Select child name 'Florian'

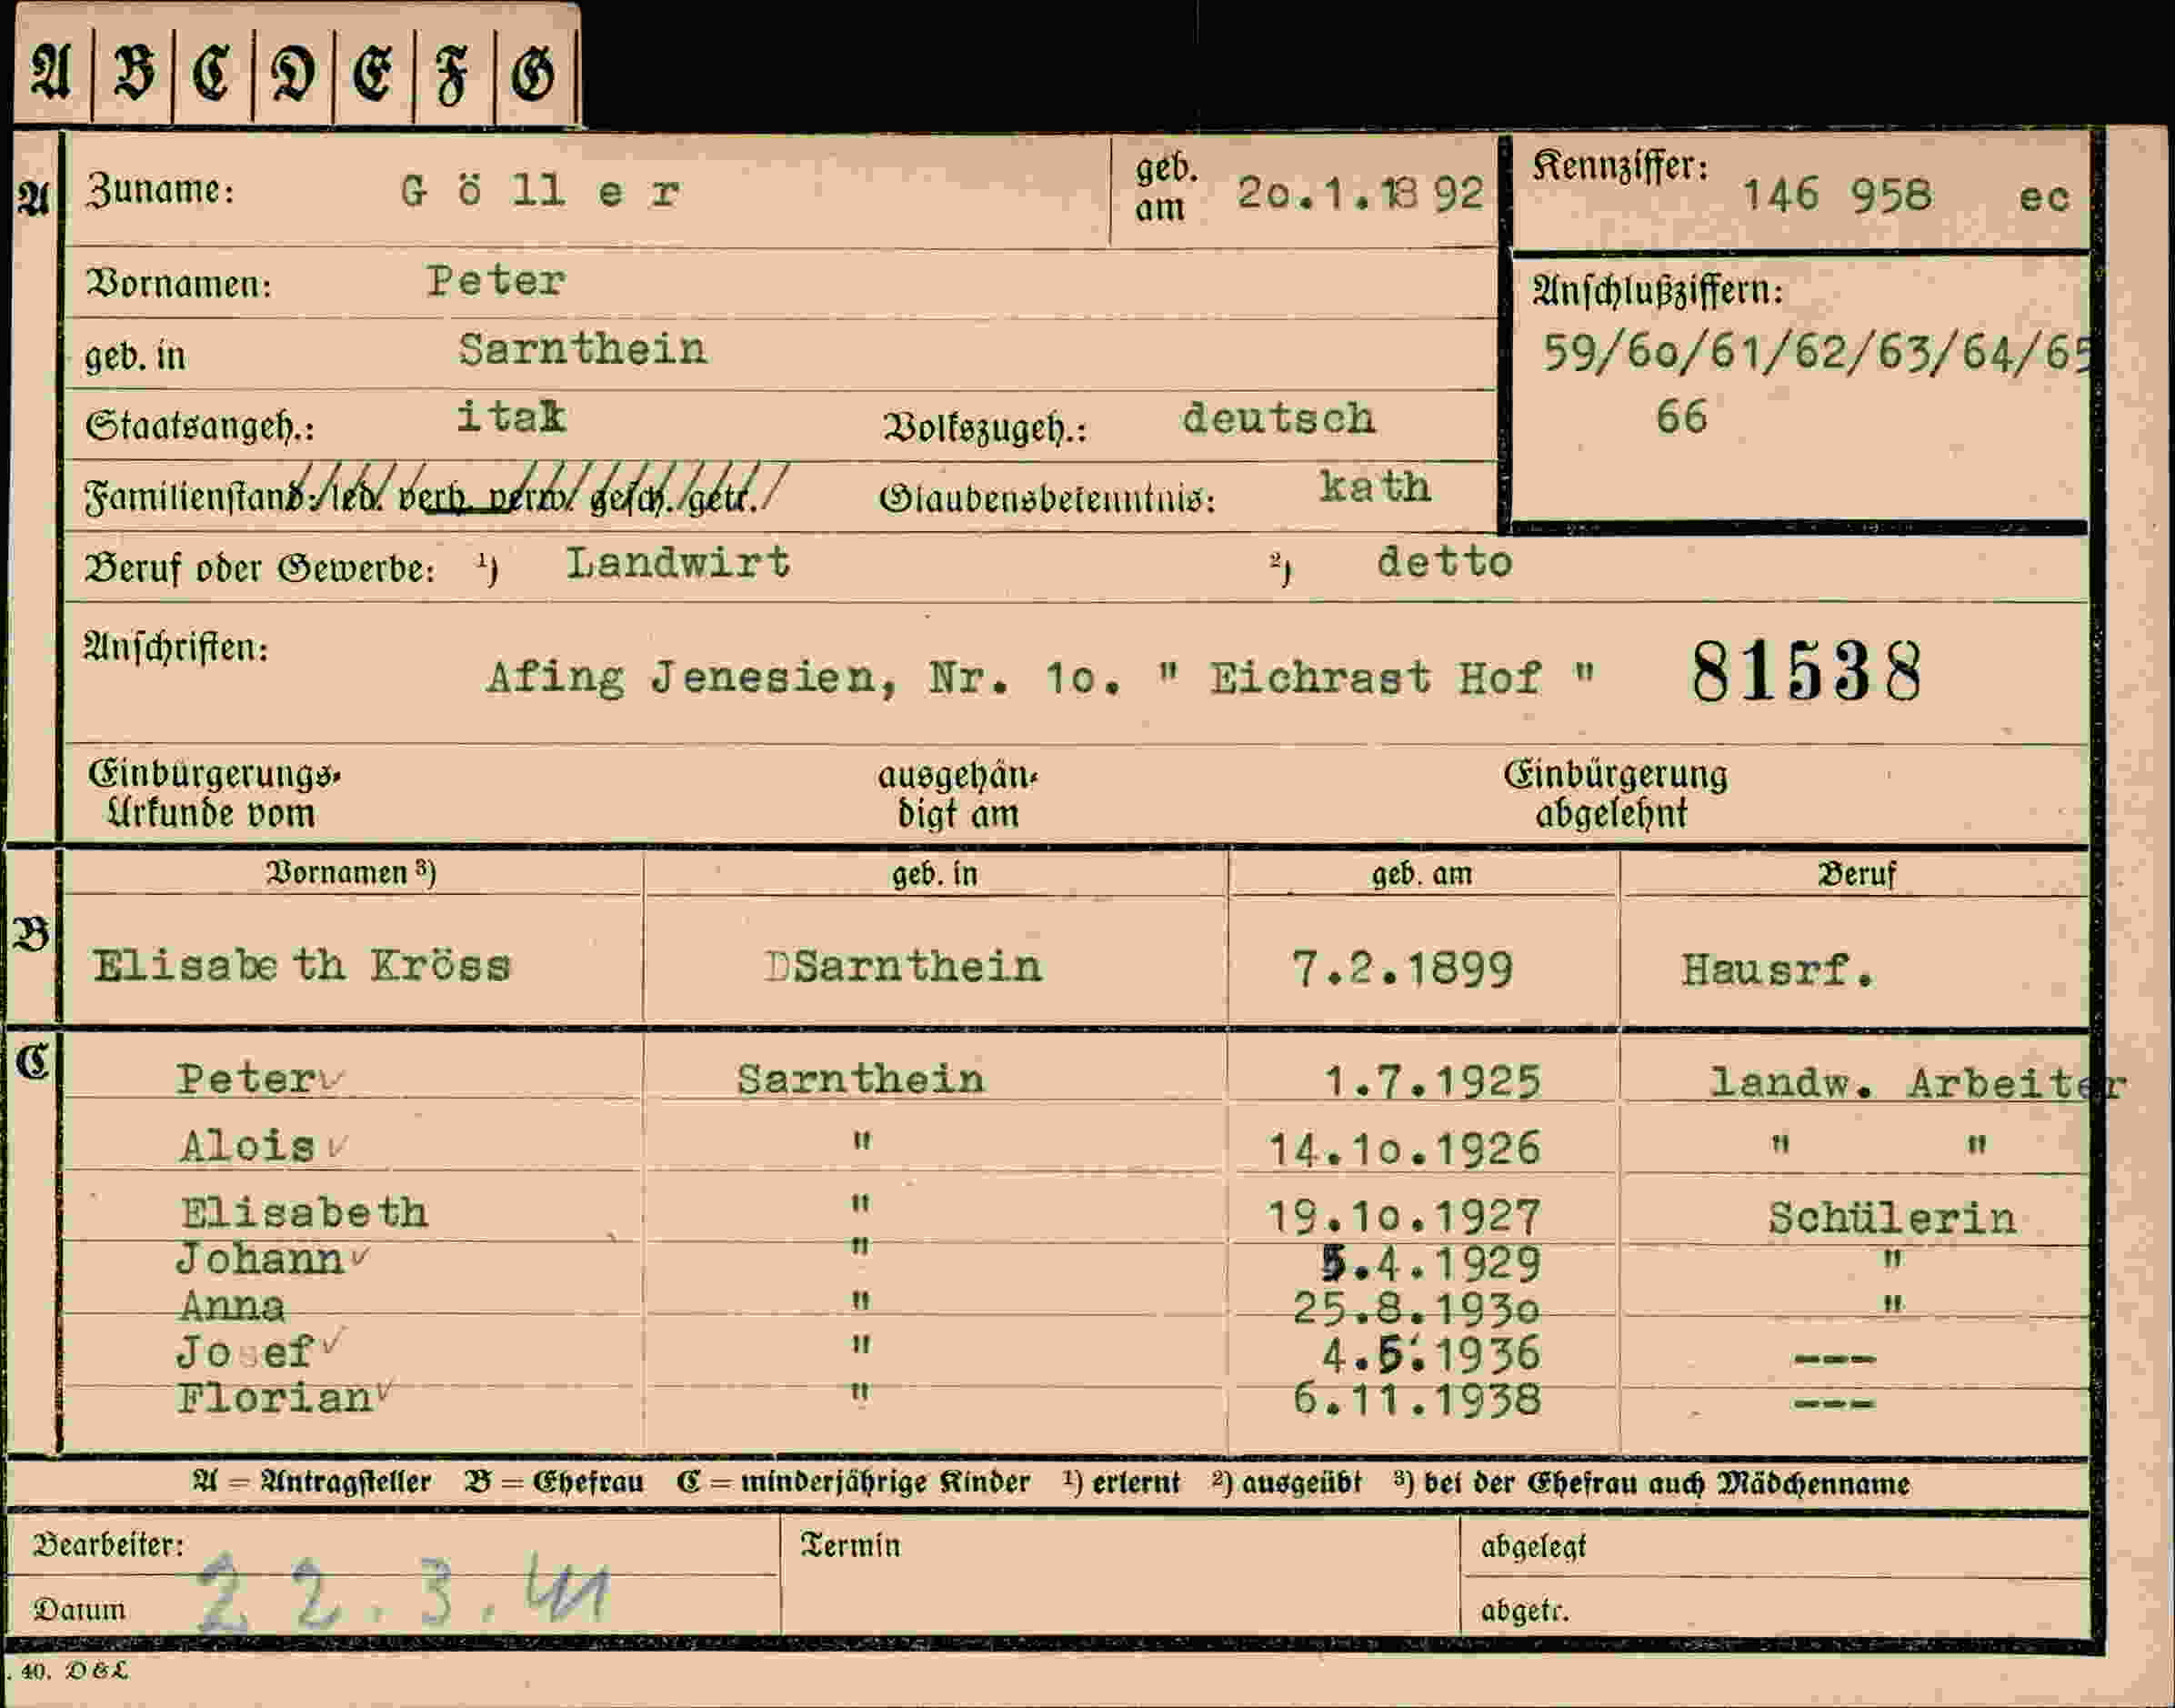tap(274, 1398)
